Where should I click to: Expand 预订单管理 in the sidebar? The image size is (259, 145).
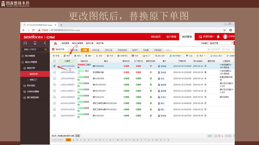(x=32, y=56)
